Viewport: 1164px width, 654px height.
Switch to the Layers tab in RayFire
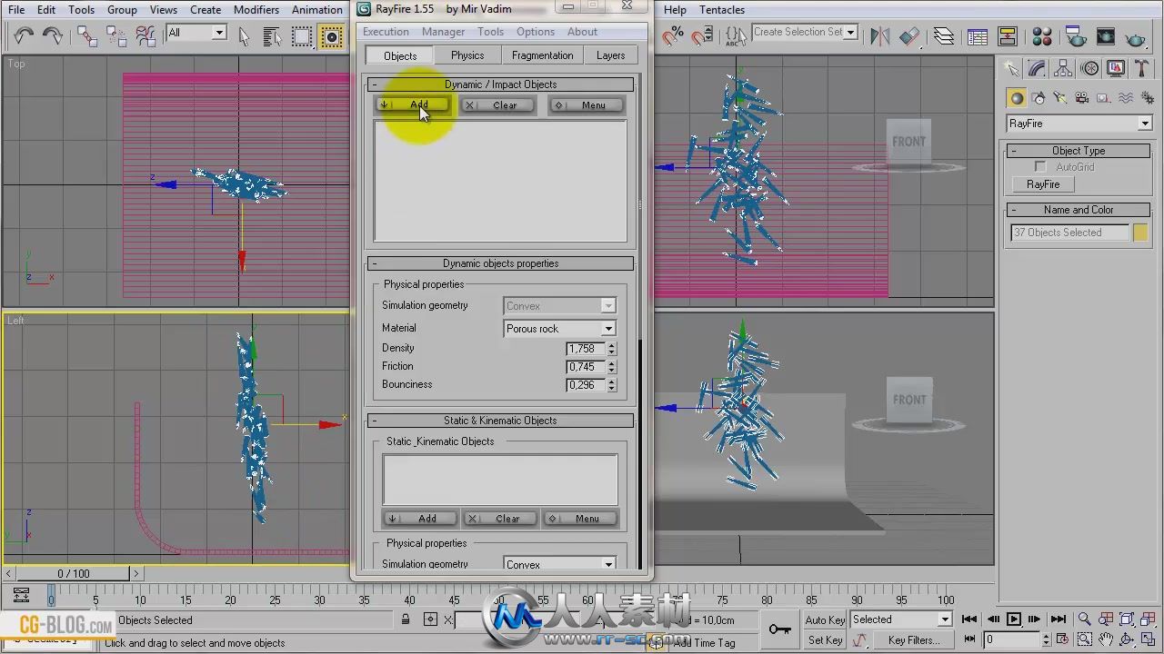[610, 55]
